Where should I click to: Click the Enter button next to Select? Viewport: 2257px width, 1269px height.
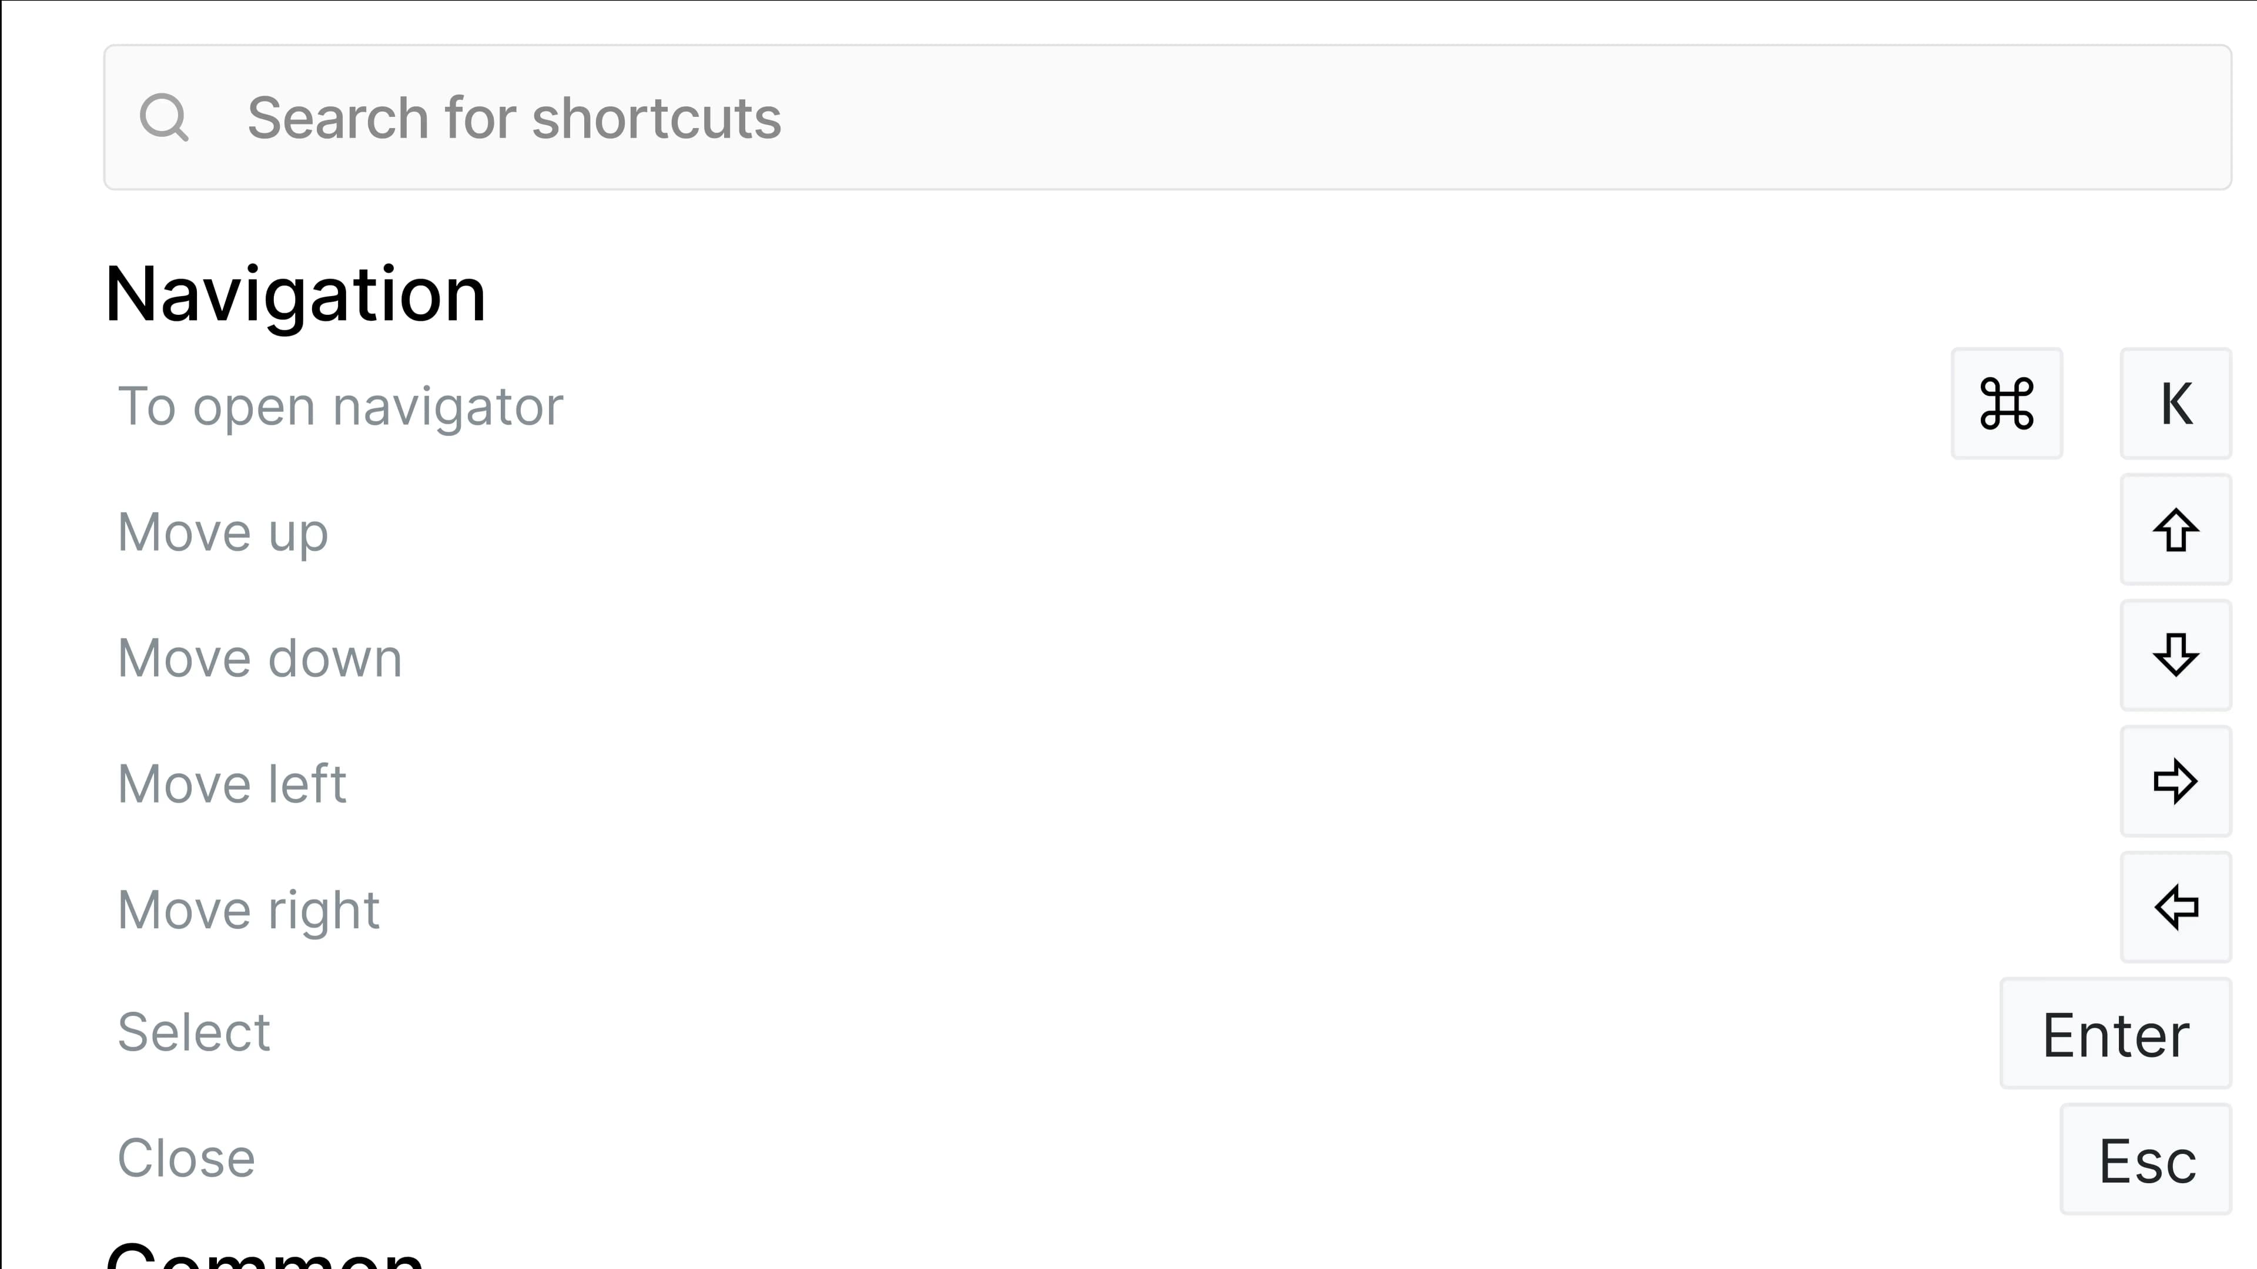click(x=2115, y=1034)
